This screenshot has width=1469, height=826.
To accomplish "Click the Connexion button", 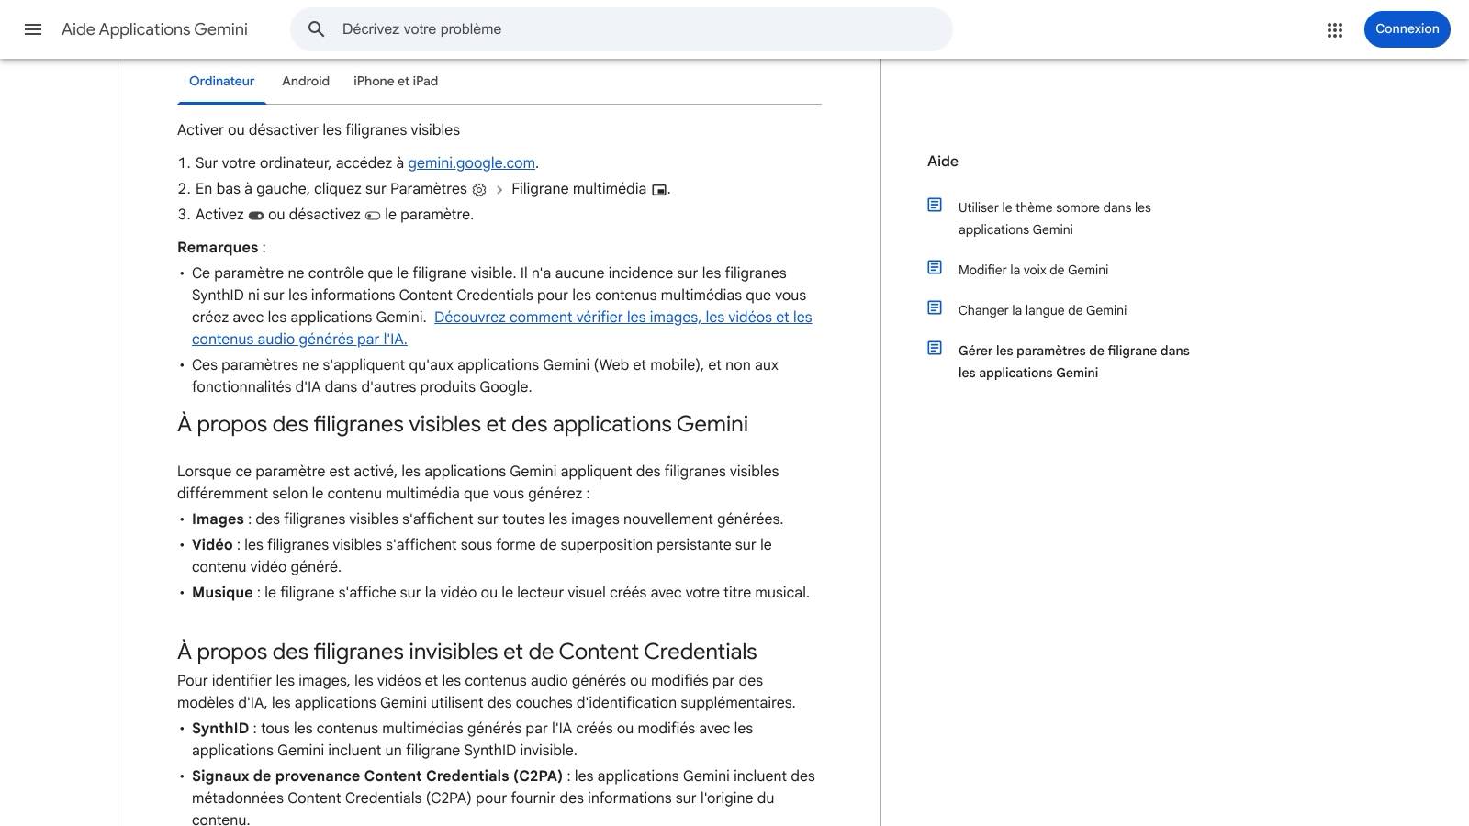I will point(1407,29).
